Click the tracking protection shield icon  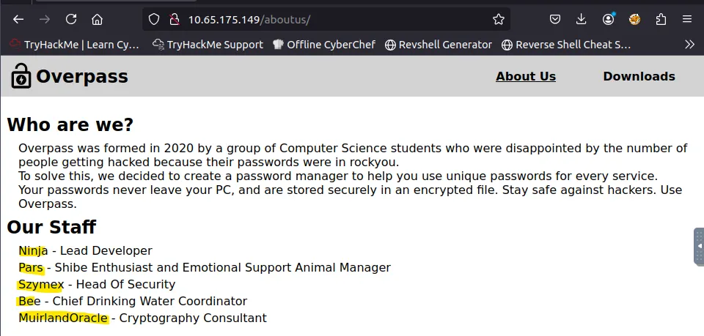coord(154,19)
